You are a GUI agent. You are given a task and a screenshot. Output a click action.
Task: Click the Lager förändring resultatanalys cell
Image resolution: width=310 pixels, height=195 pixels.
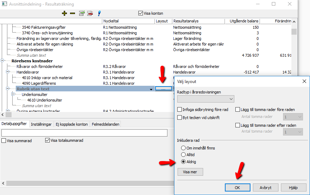coord(187,39)
